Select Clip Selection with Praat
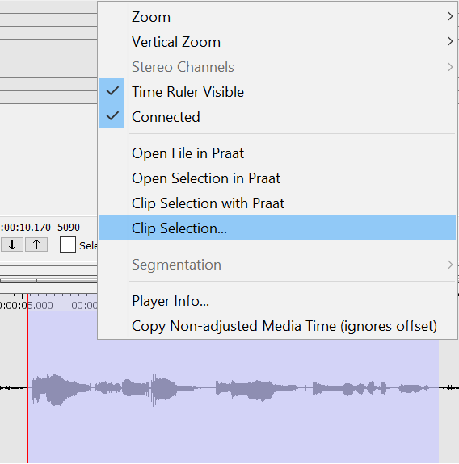The height and width of the screenshot is (464, 459). [x=208, y=203]
